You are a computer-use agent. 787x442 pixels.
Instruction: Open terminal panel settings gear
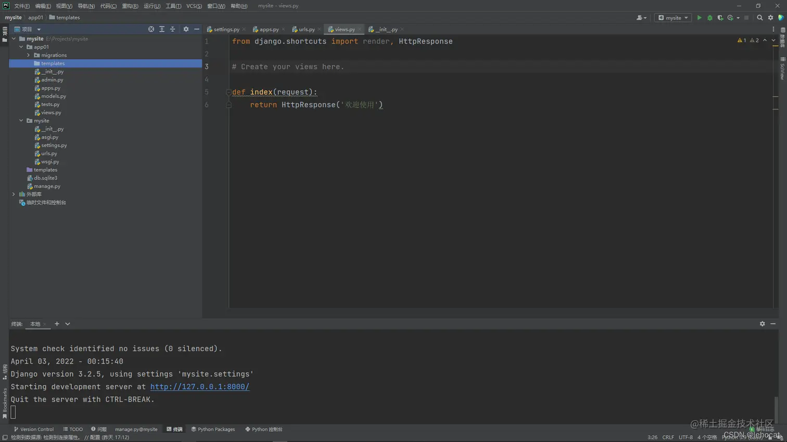[x=762, y=324]
